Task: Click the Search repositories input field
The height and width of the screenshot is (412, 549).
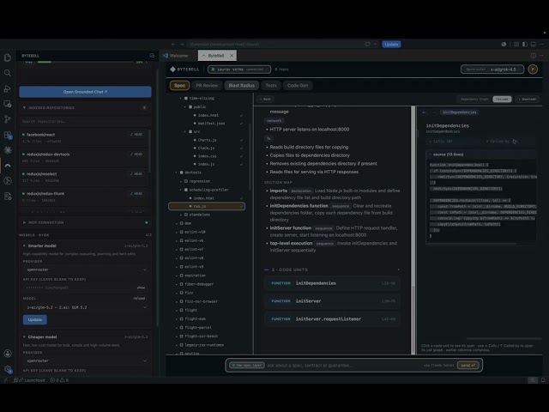Action: (x=85, y=122)
